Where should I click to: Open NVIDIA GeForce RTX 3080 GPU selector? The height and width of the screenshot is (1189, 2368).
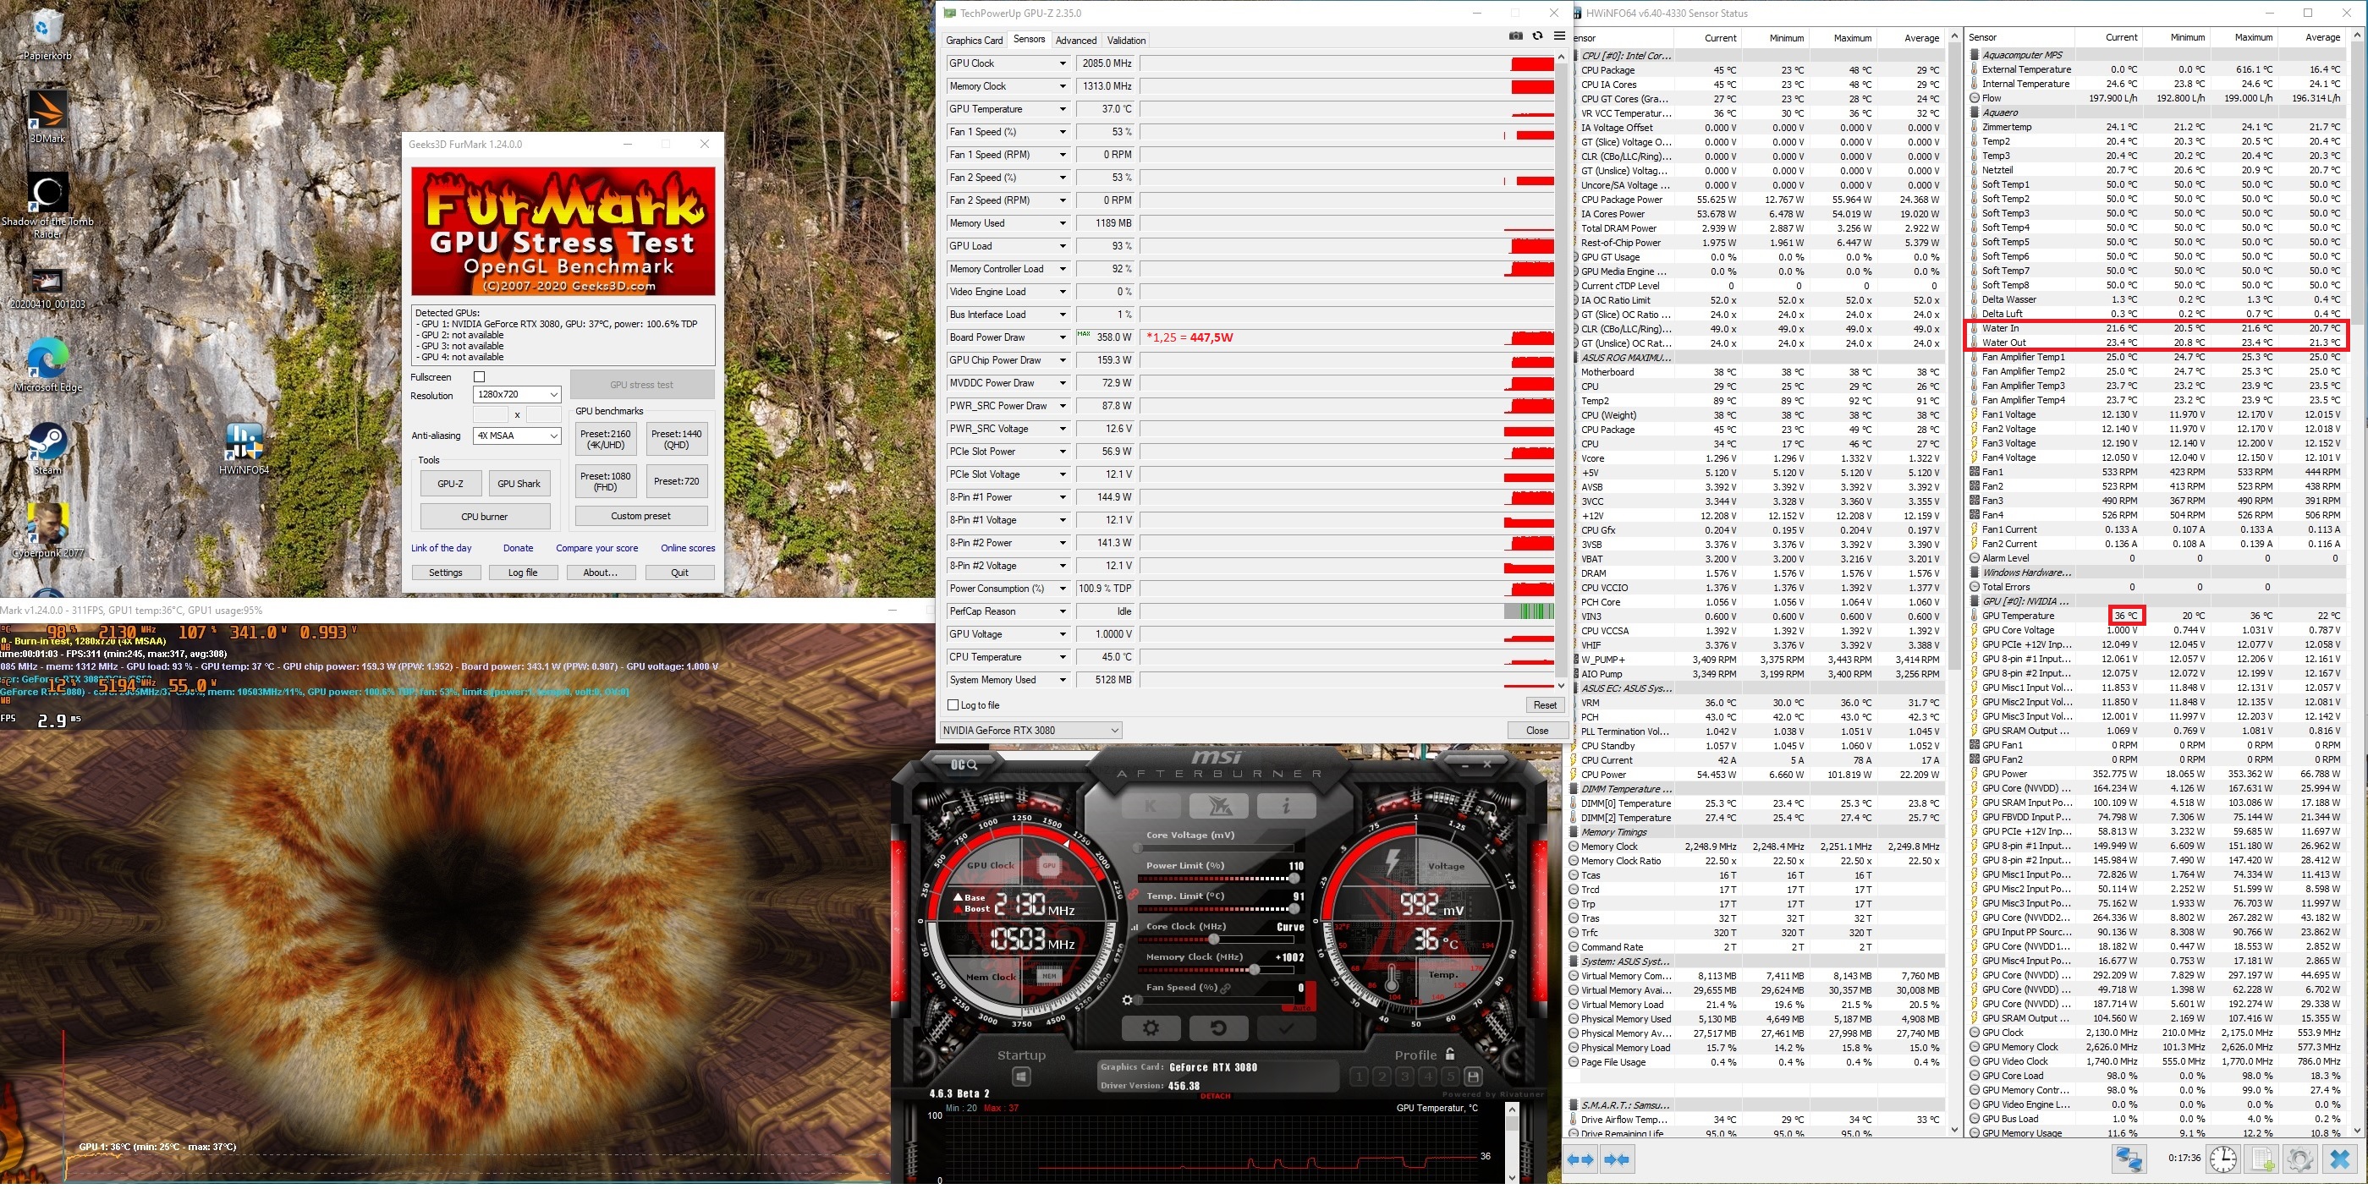1030,731
